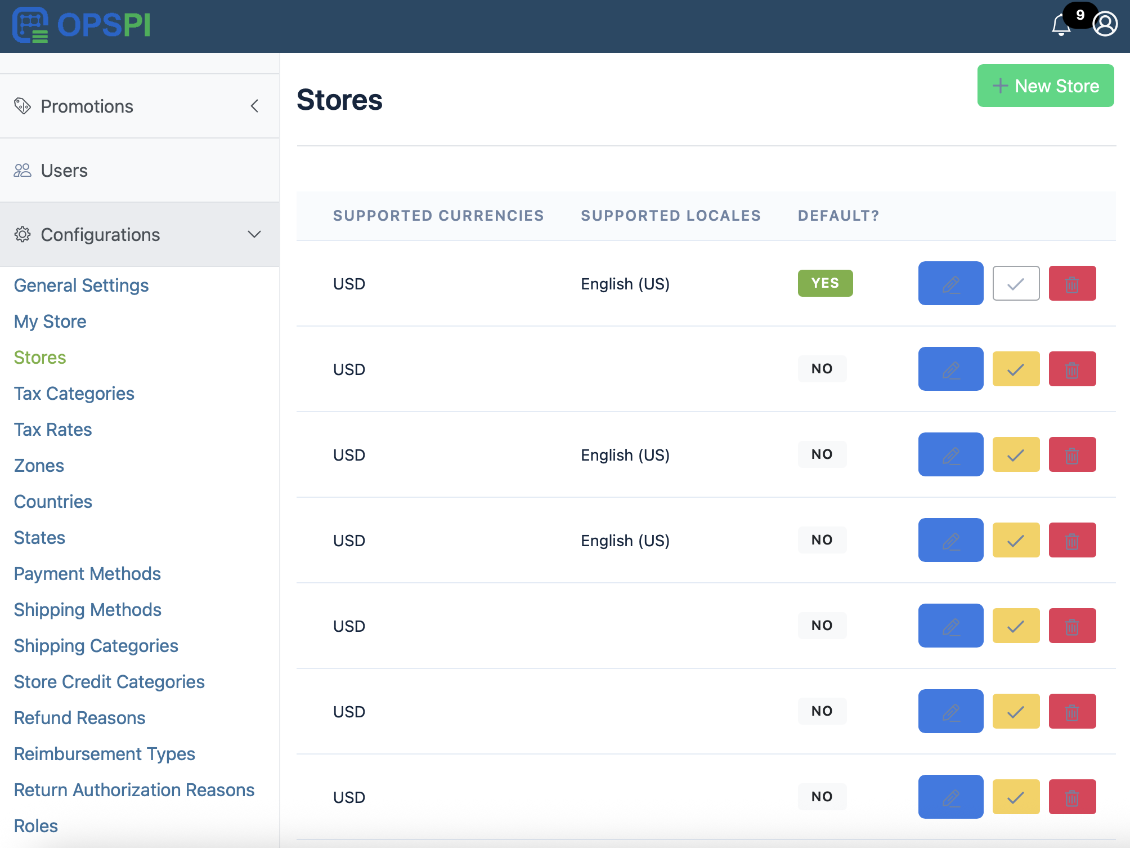Click English (US) in the first row

pyautogui.click(x=625, y=284)
